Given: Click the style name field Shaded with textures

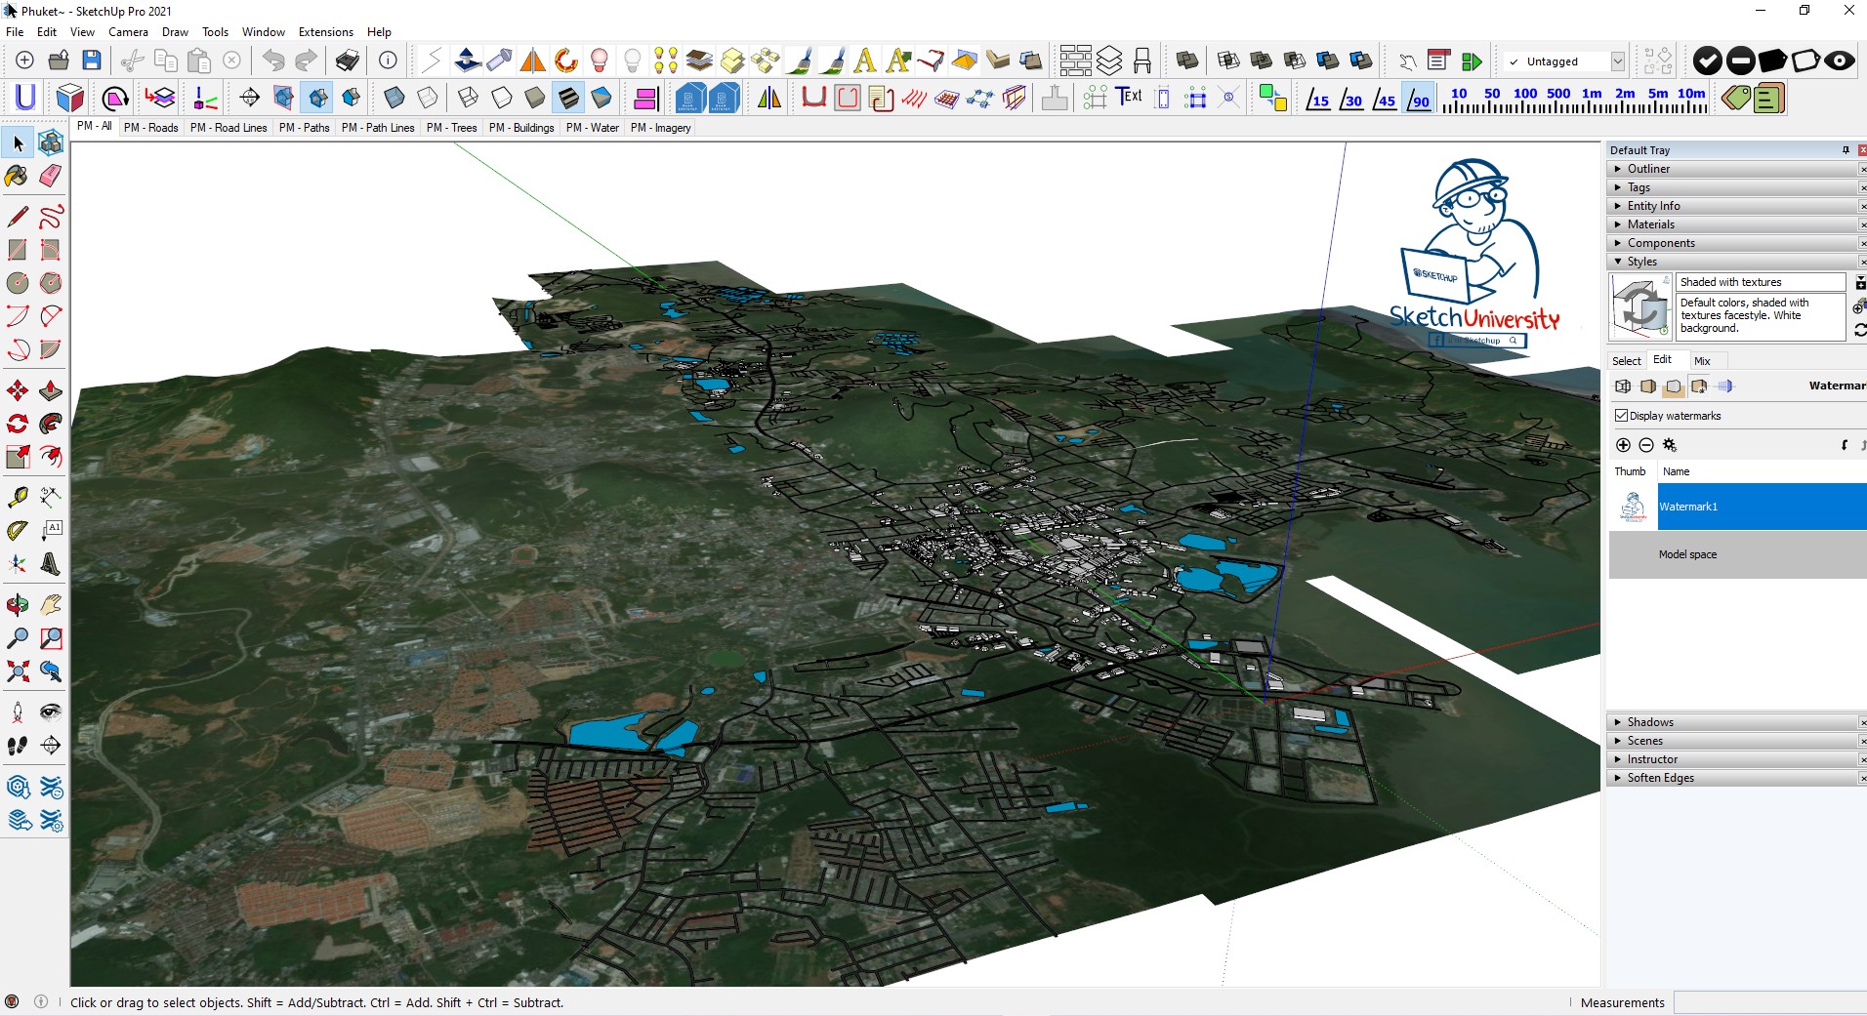Looking at the screenshot, I should click(x=1762, y=282).
